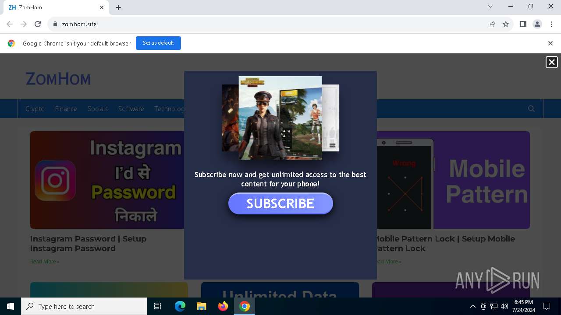The width and height of the screenshot is (561, 315).
Task: Open the Chrome side panel
Action: pyautogui.click(x=523, y=24)
